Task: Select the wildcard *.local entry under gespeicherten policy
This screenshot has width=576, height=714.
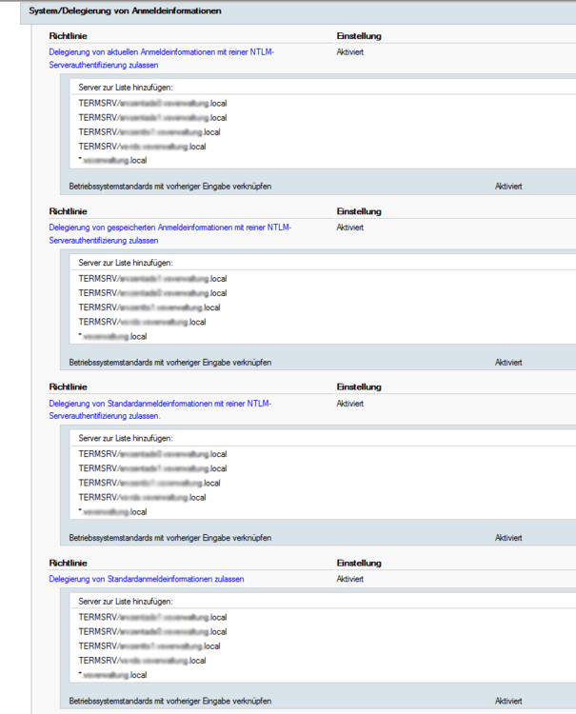Action: click(x=112, y=336)
